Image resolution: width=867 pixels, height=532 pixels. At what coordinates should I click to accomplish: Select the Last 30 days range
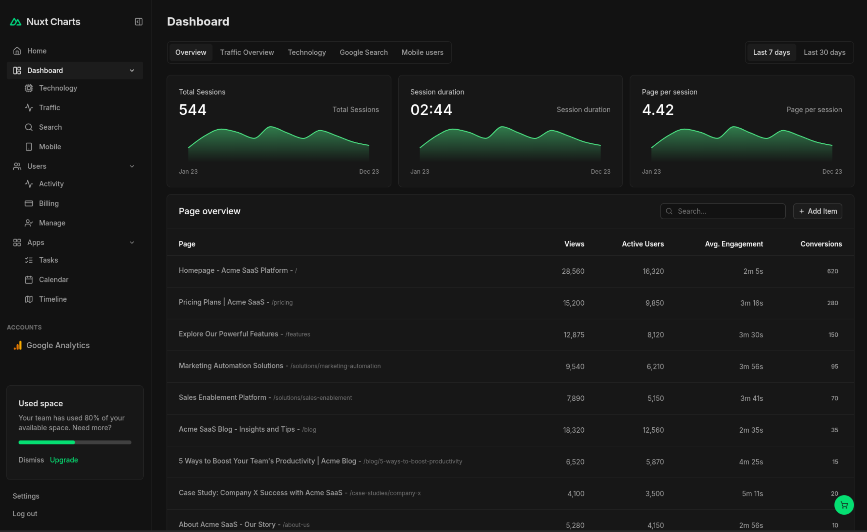click(x=824, y=52)
